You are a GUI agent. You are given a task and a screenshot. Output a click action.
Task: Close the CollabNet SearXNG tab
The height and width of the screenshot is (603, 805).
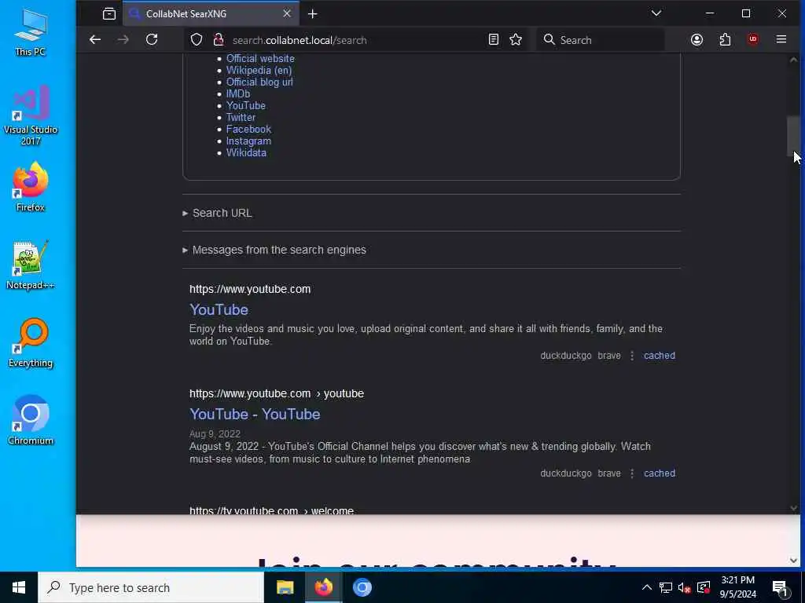coord(287,13)
